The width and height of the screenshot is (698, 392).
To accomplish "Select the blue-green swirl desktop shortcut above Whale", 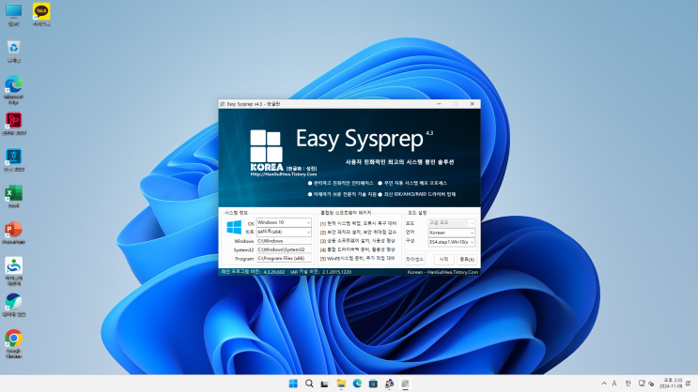I will (x=14, y=271).
